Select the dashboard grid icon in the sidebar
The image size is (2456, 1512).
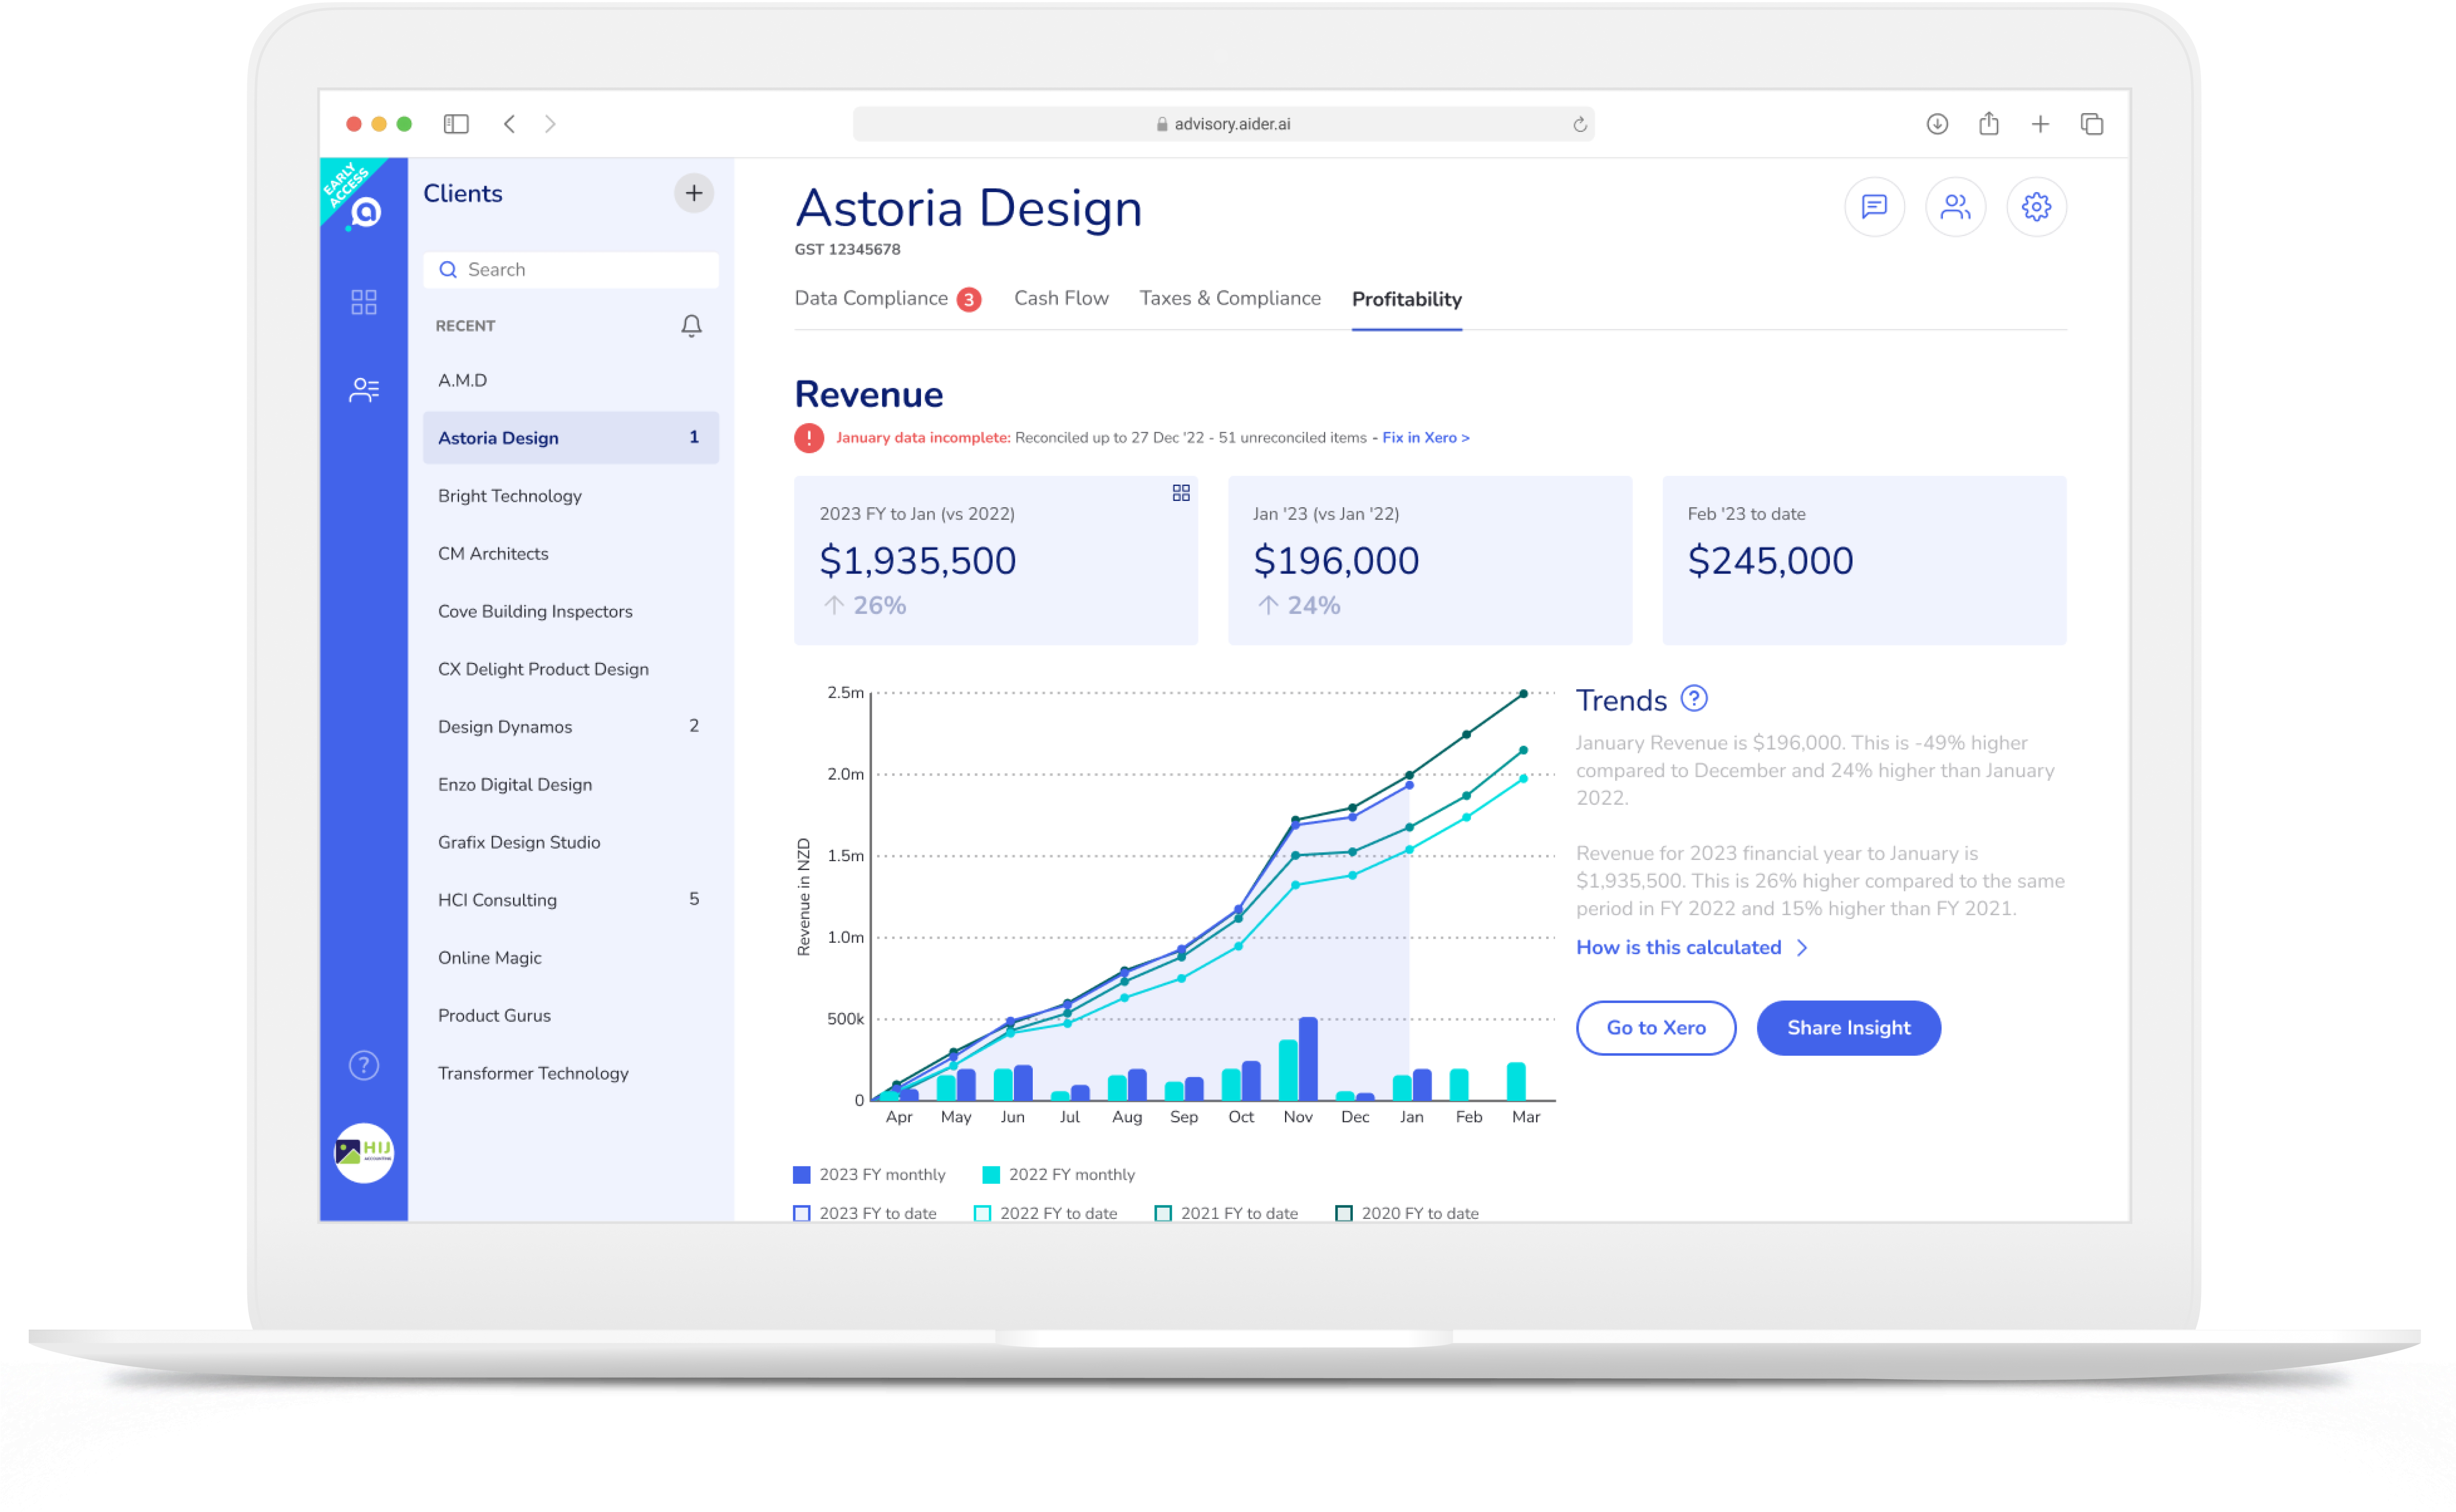coord(364,301)
